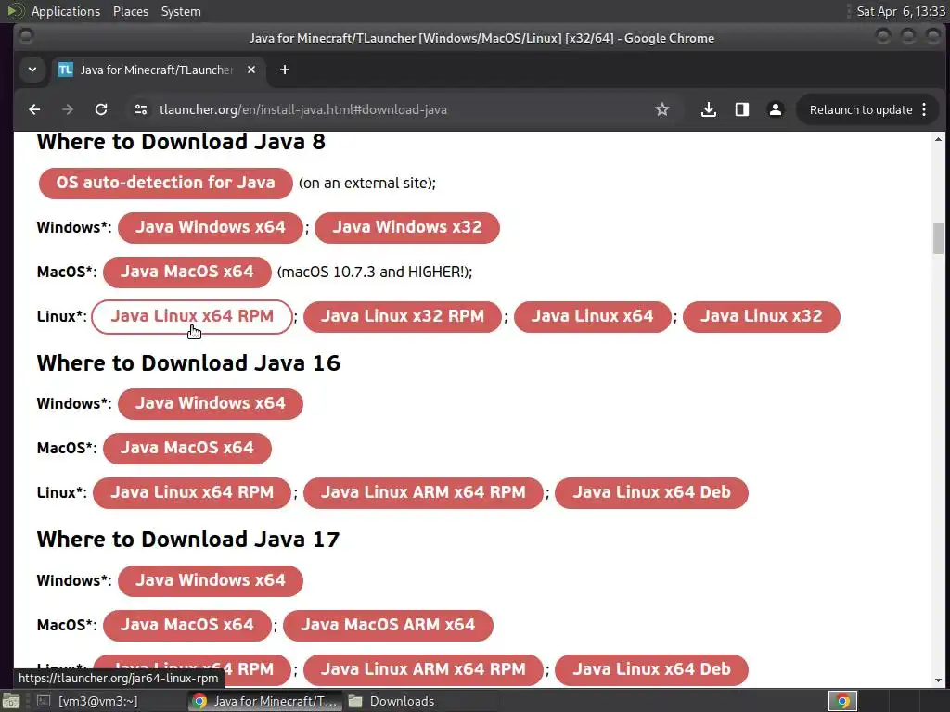Download Java 16 Linux x64 Deb

(x=652, y=493)
